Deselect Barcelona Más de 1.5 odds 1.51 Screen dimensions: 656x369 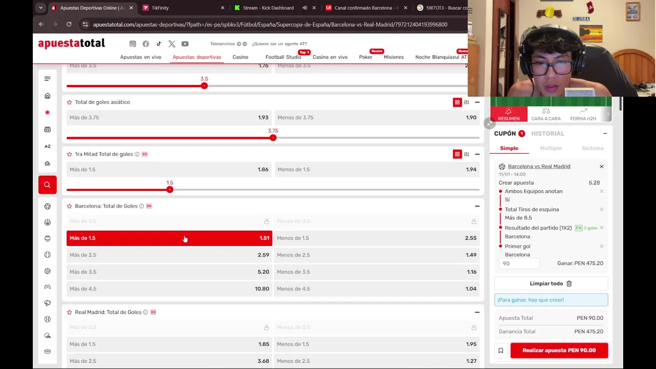point(169,238)
